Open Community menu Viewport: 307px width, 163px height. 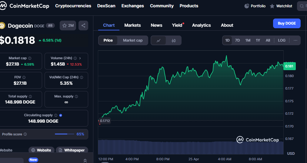[162, 6]
